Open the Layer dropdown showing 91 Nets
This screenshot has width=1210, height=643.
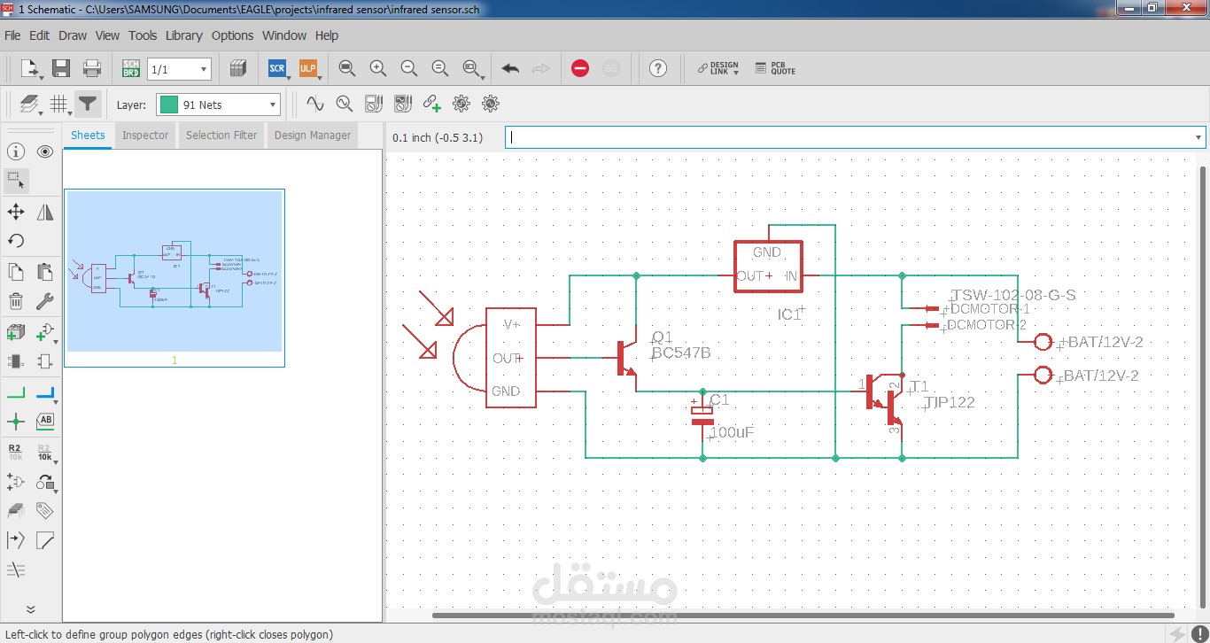click(217, 104)
